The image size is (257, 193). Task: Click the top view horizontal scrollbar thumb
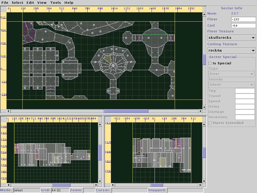tap(126, 111)
